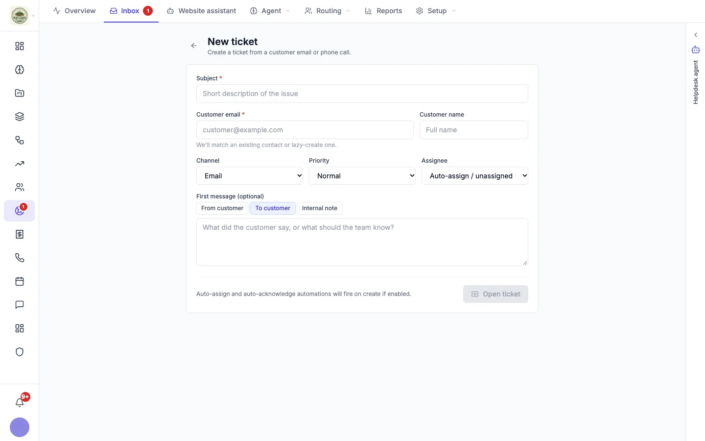
Task: Open the people sidebar icon
Action: 20,187
